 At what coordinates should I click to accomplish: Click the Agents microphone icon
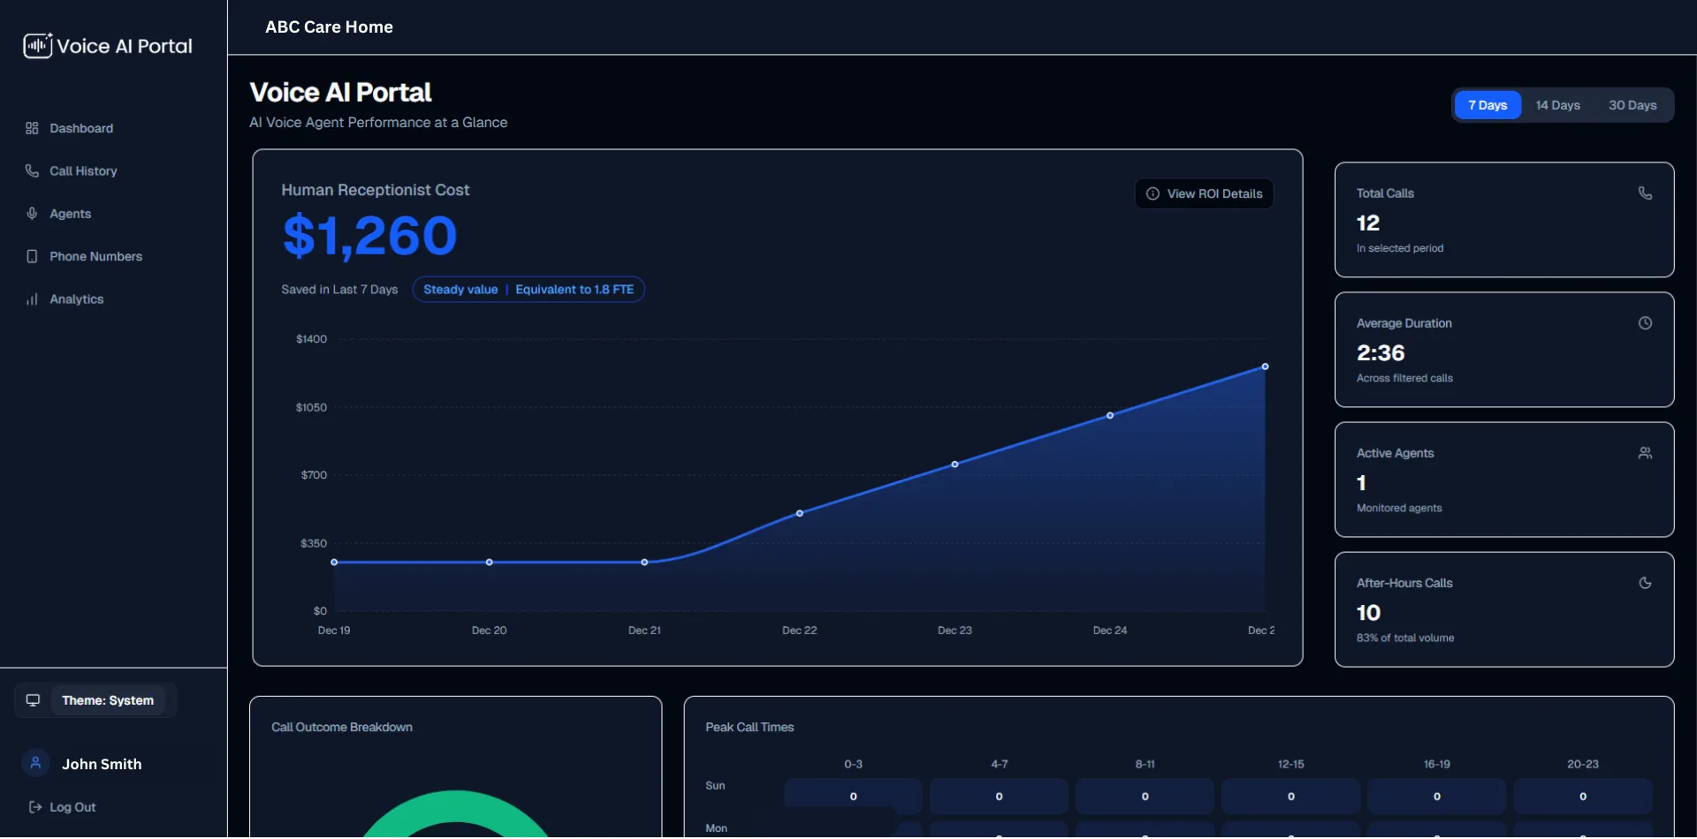(x=32, y=213)
